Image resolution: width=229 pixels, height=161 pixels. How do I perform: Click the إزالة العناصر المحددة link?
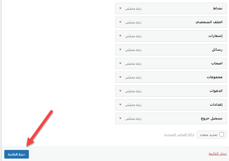pyautogui.click(x=179, y=135)
